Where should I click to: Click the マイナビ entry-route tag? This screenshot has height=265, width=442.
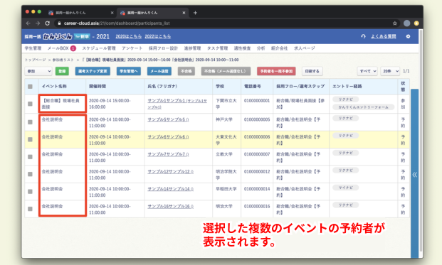346,188
